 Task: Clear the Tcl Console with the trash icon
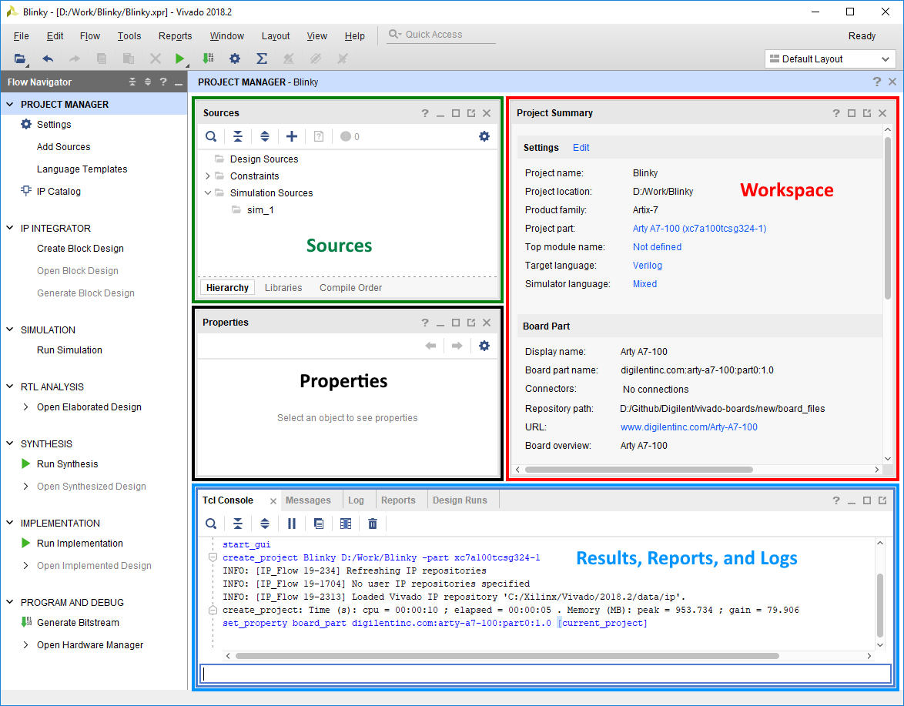(x=373, y=524)
